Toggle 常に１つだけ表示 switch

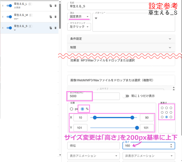(x=126, y=96)
